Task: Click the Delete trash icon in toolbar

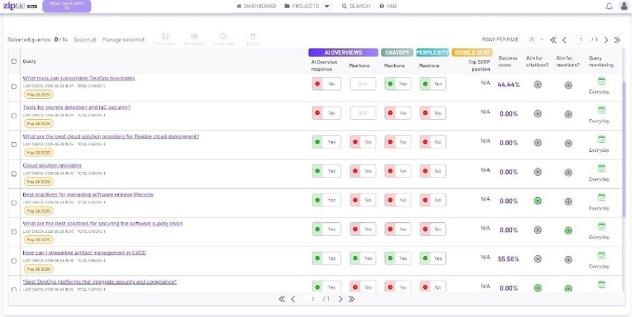Action: pyautogui.click(x=253, y=37)
